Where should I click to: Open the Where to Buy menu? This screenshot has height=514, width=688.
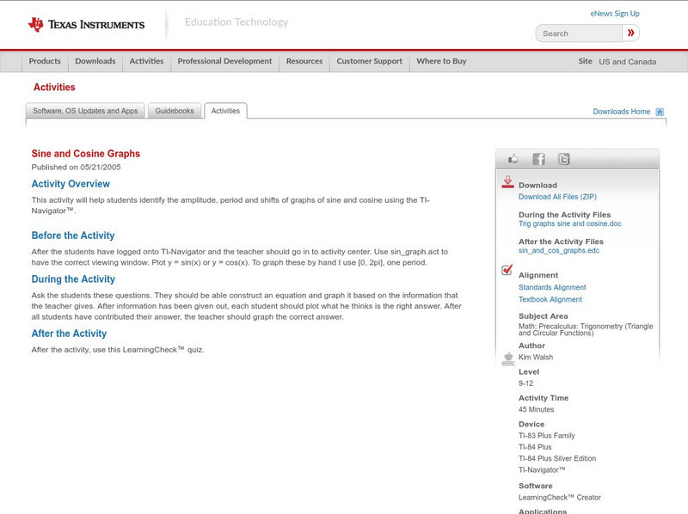click(441, 61)
